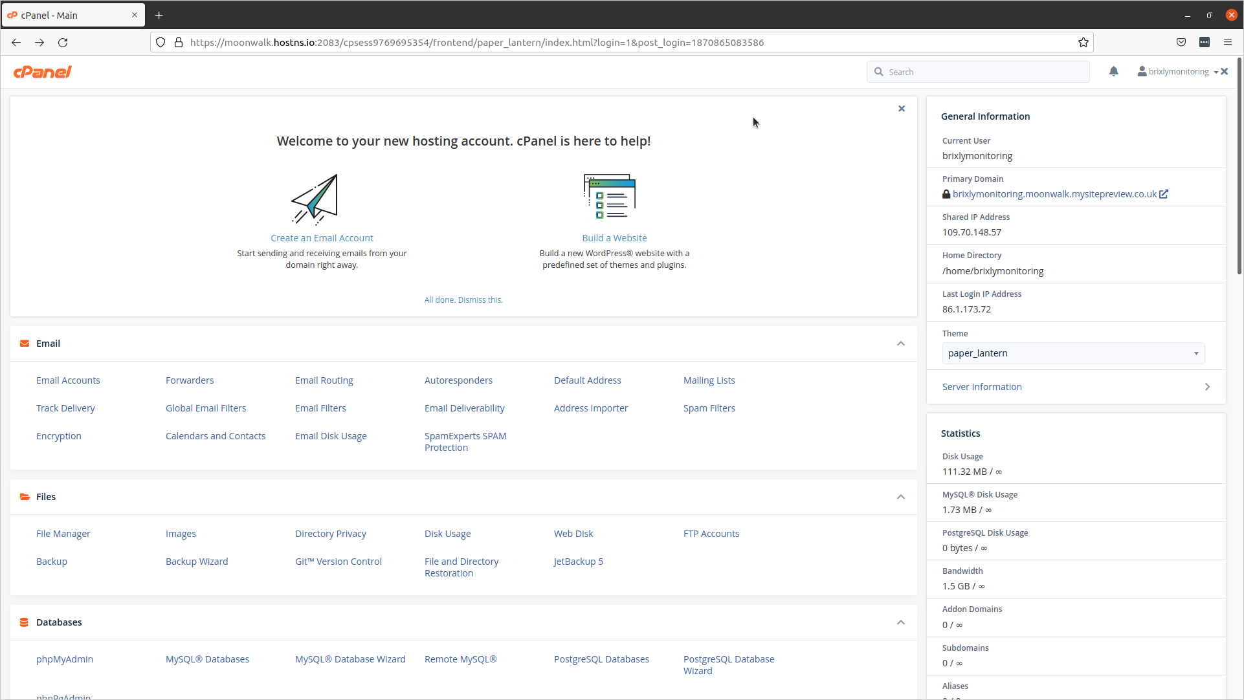1244x700 pixels.
Task: Click the padlock icon next to primary domain
Action: [x=946, y=194]
